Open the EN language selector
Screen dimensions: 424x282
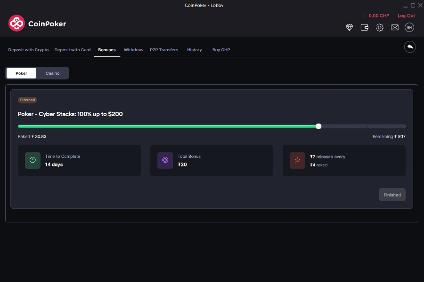coord(409,28)
